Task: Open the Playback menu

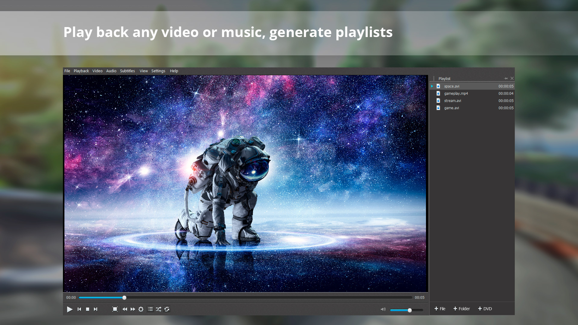Action: click(x=81, y=71)
